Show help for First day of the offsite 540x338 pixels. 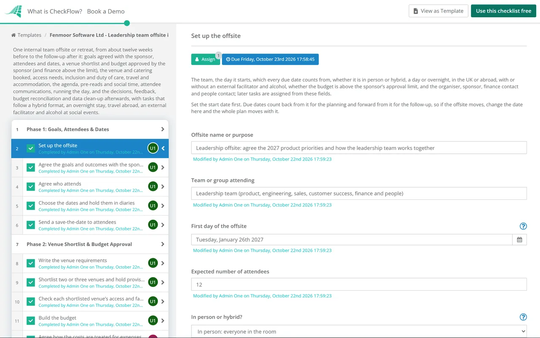click(523, 226)
